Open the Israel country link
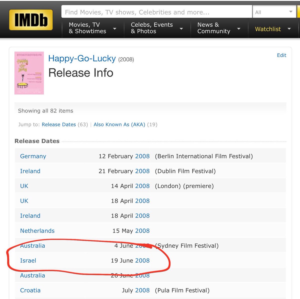 (28, 260)
